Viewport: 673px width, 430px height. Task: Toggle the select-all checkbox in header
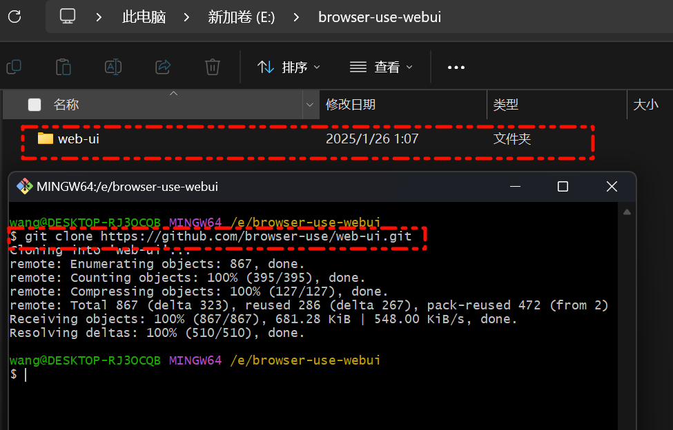(x=35, y=105)
